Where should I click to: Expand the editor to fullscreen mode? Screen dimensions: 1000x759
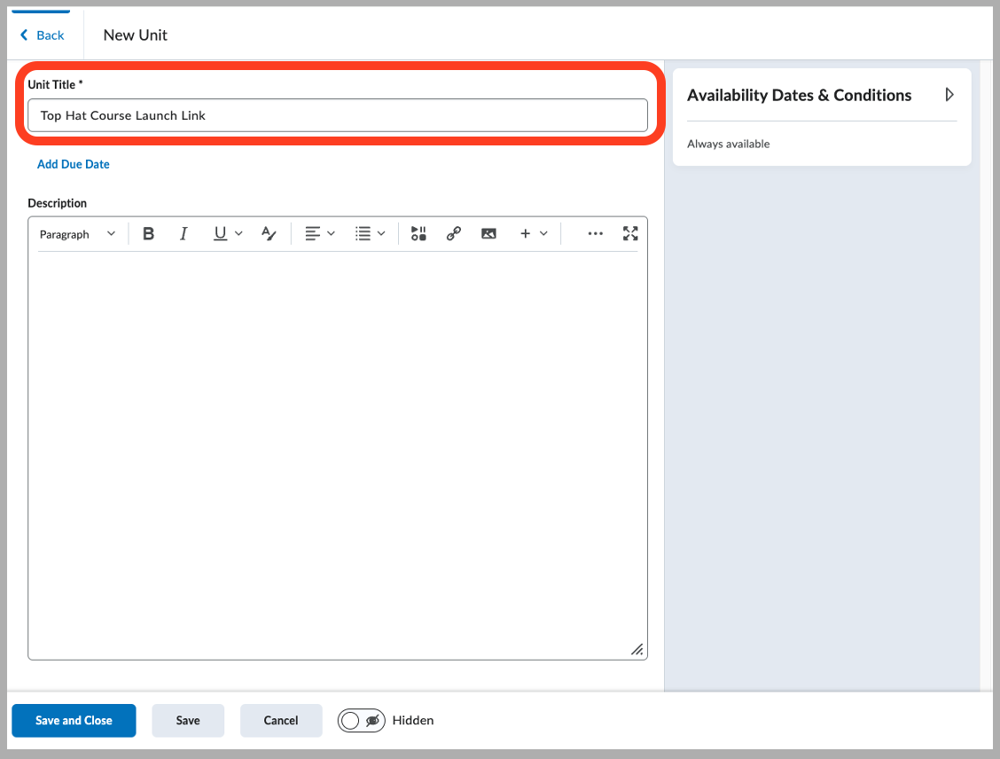630,233
